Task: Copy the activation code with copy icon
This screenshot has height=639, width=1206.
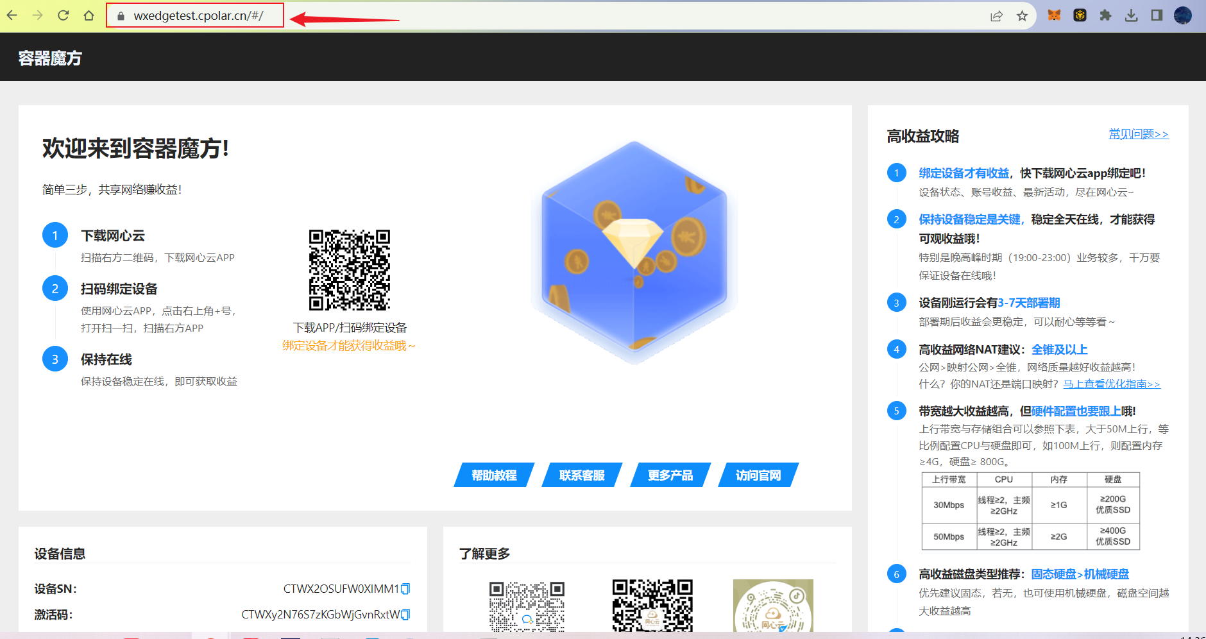Action: click(x=405, y=615)
